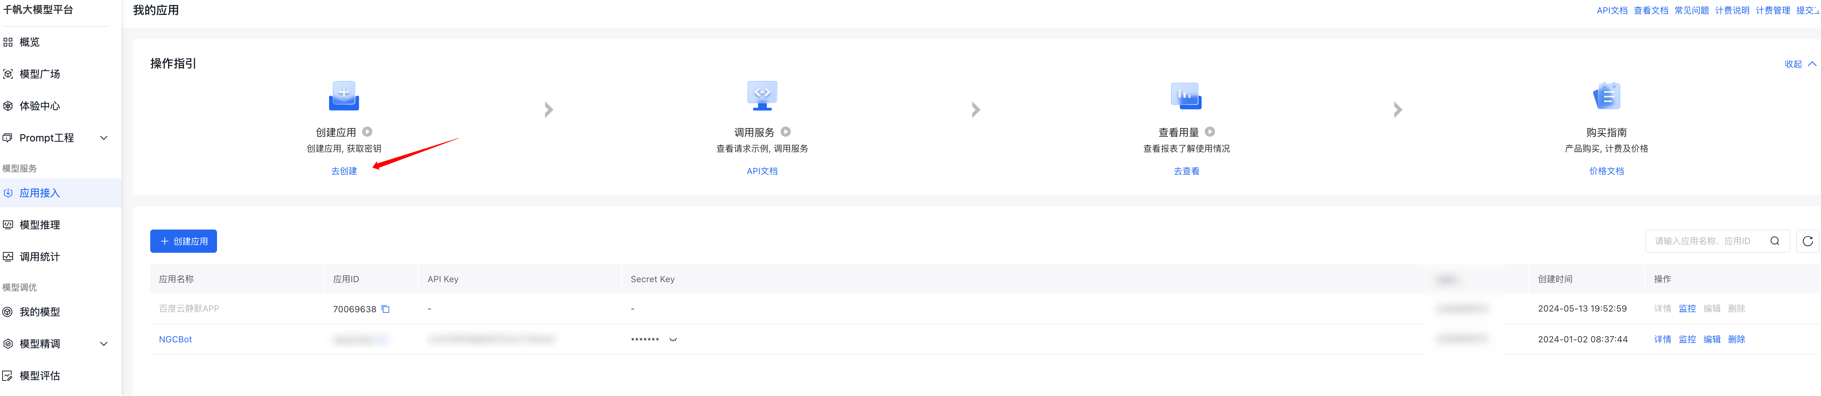
Task: Copy the application ID 70069638
Action: (x=385, y=309)
